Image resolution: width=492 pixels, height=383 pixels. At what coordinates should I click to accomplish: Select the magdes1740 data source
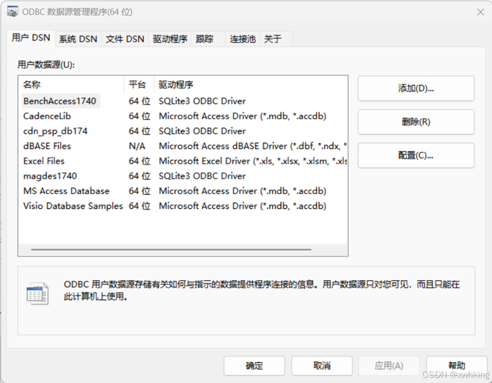[50, 176]
